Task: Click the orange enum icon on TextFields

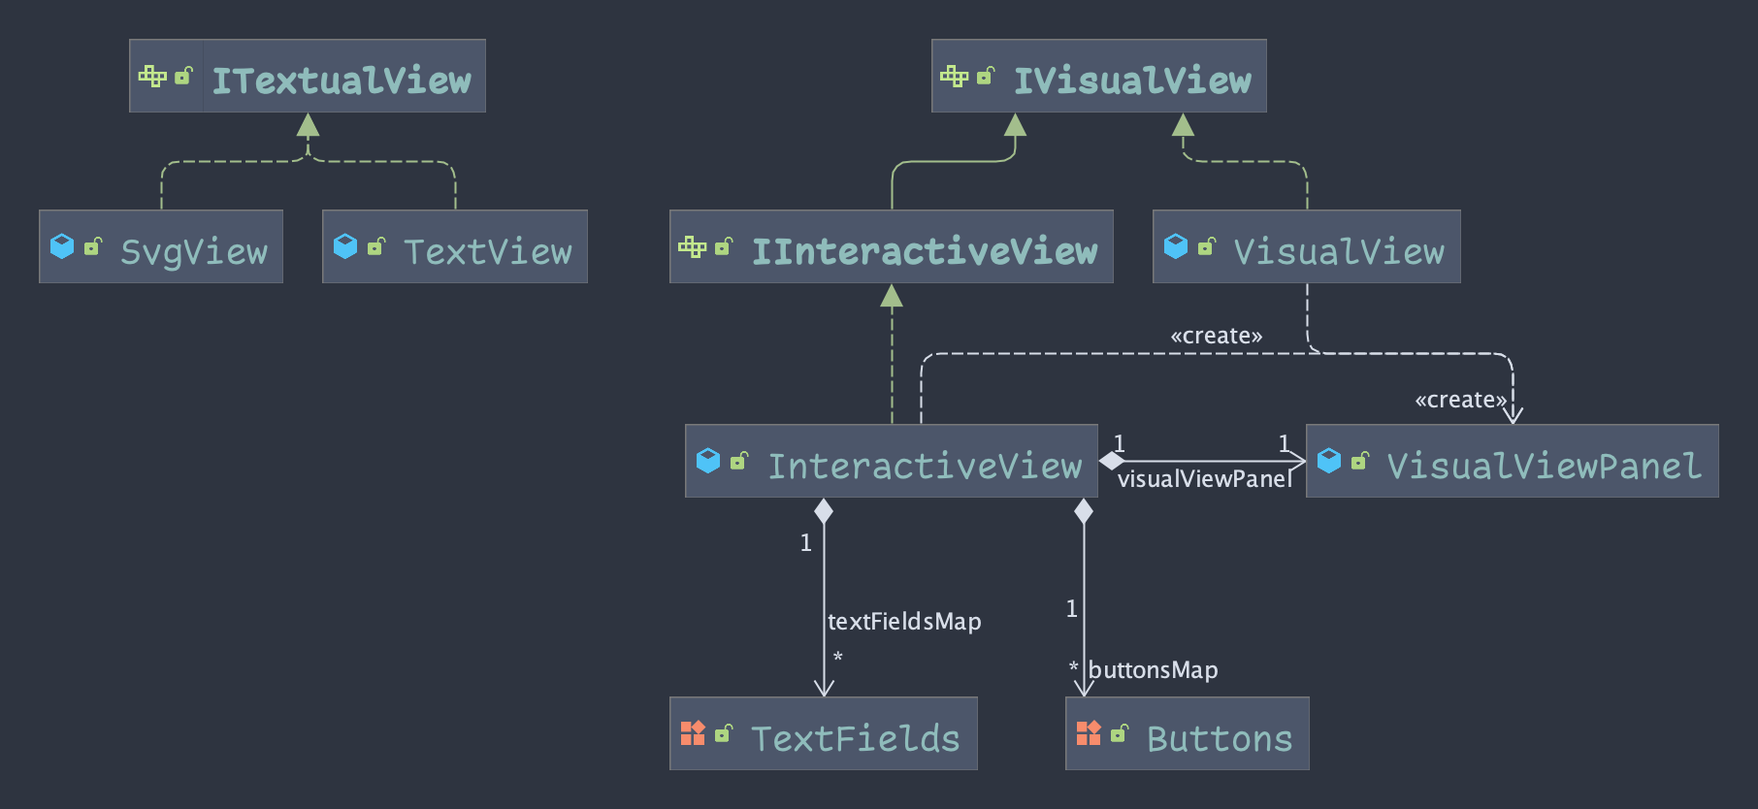Action: click(693, 733)
